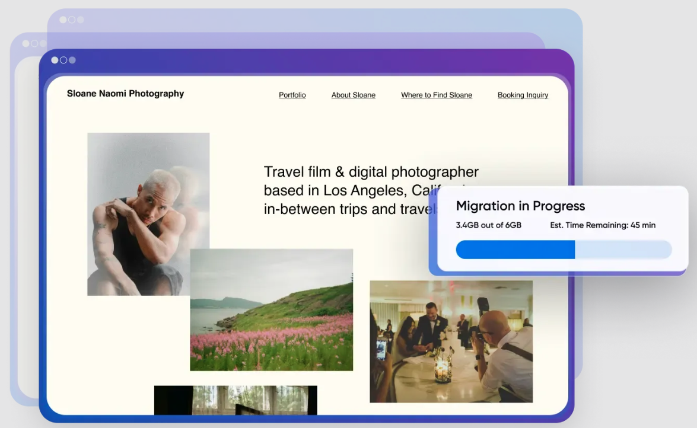The width and height of the screenshot is (697, 428).
Task: Click the 3.4GB out of 6GB label
Action: click(x=489, y=225)
